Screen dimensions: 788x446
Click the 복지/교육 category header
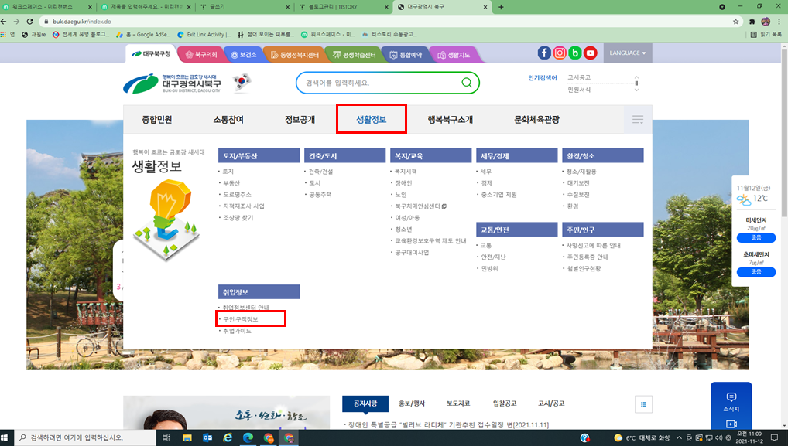(430, 155)
